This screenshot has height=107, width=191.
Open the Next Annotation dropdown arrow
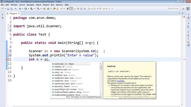tap(92, 9)
